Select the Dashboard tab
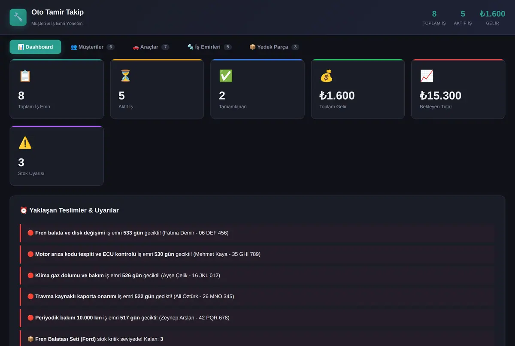The image size is (515, 346). click(35, 47)
